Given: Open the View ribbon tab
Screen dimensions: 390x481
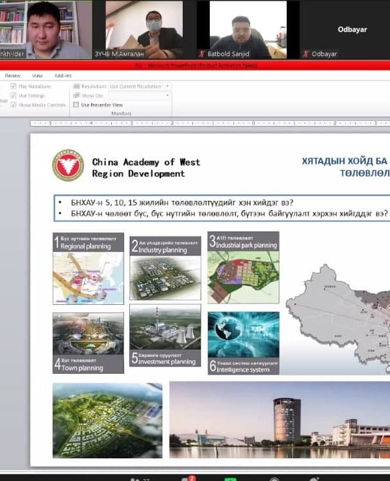Looking at the screenshot, I should tap(37, 75).
